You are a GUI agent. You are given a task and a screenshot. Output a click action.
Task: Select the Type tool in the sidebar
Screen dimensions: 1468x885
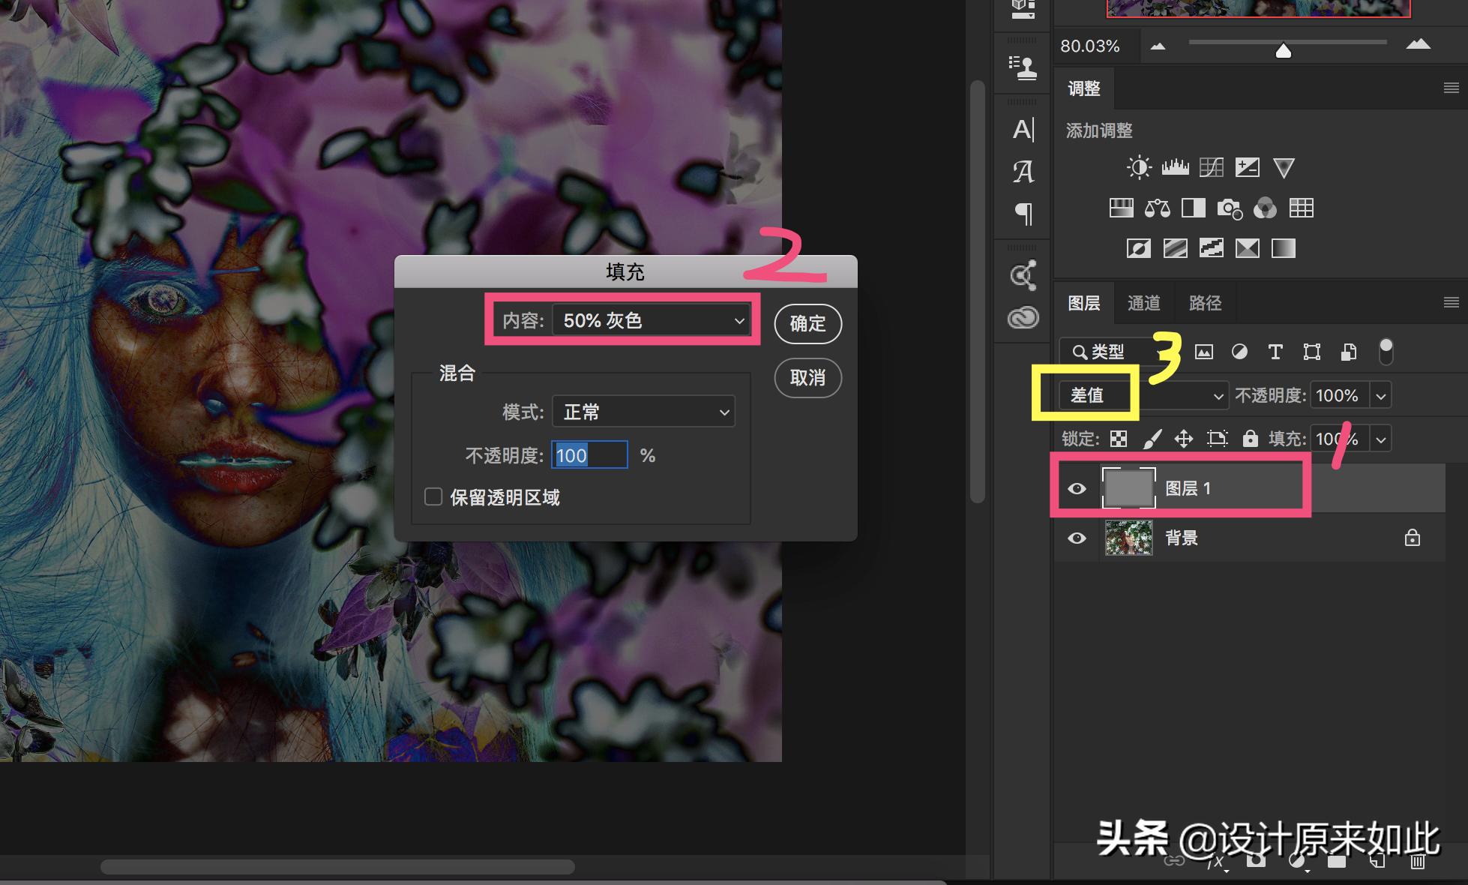tap(1022, 129)
